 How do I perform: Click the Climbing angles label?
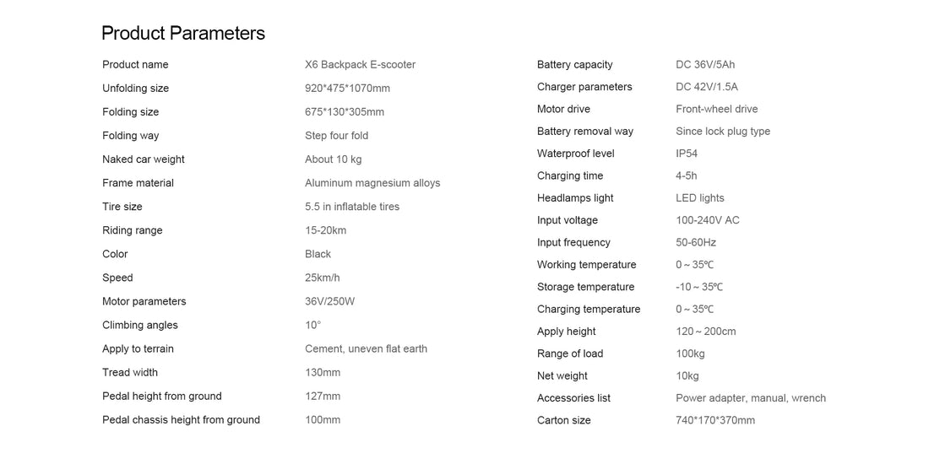pos(140,325)
